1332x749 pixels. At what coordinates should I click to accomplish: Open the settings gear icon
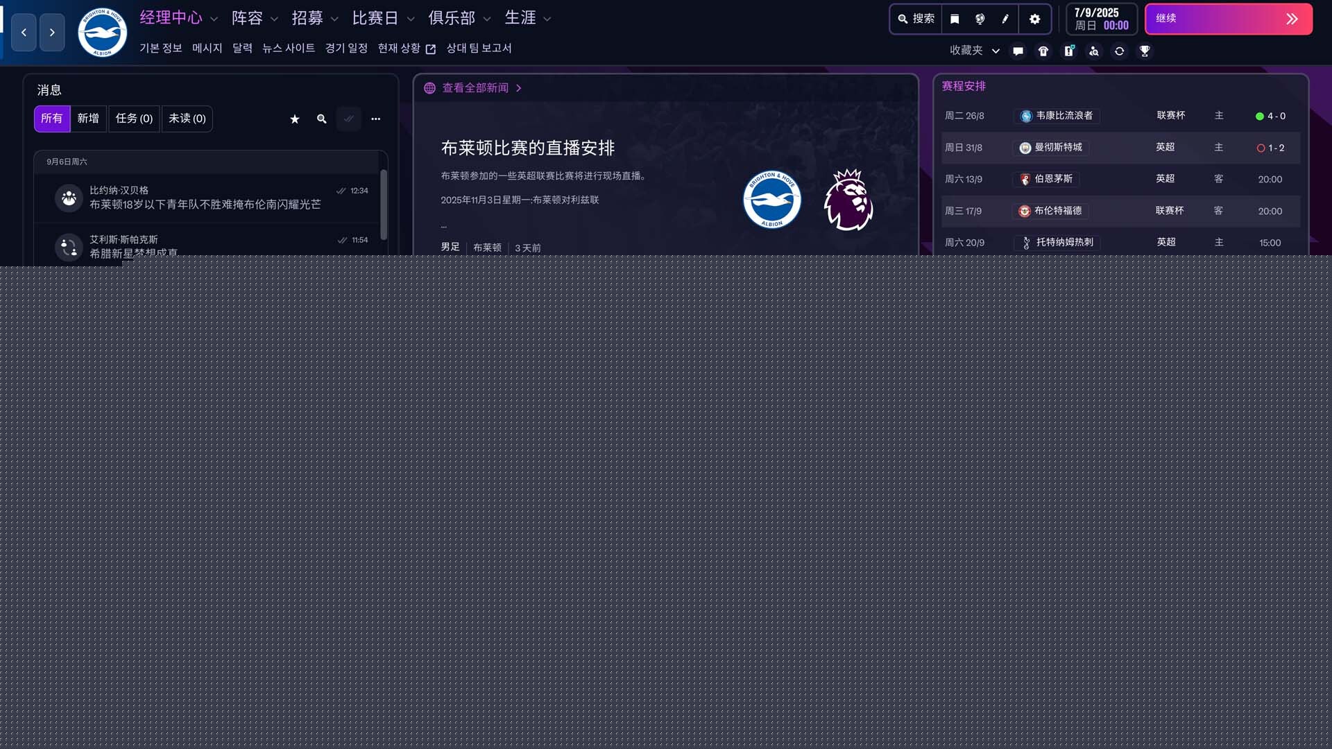pos(1034,19)
